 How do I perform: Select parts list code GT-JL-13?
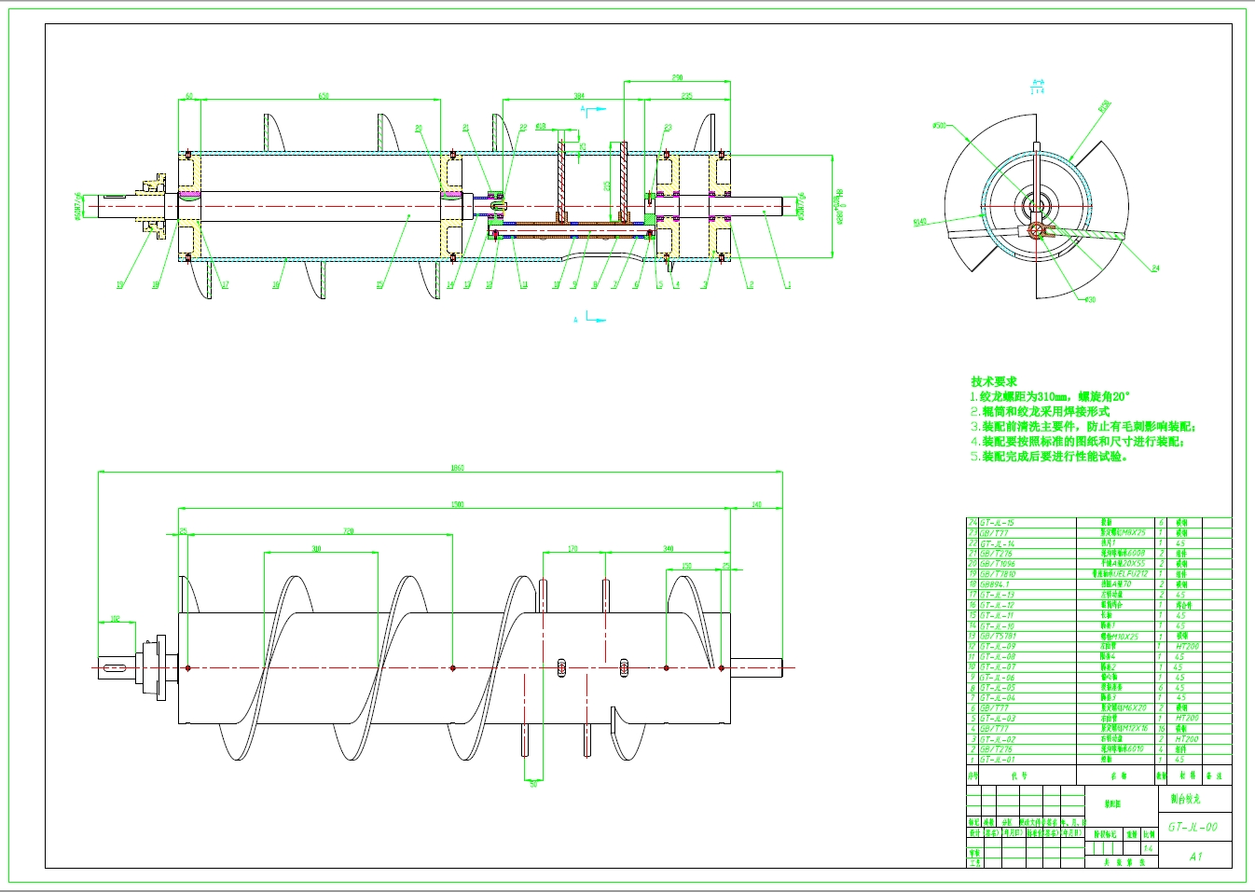point(998,595)
